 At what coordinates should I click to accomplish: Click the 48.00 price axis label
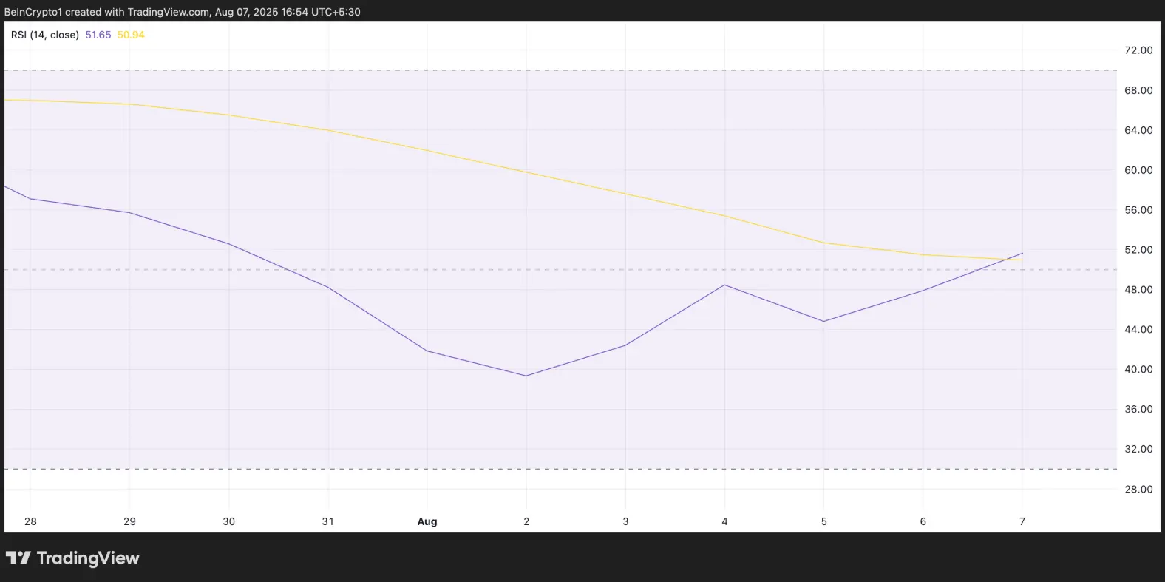1138,290
